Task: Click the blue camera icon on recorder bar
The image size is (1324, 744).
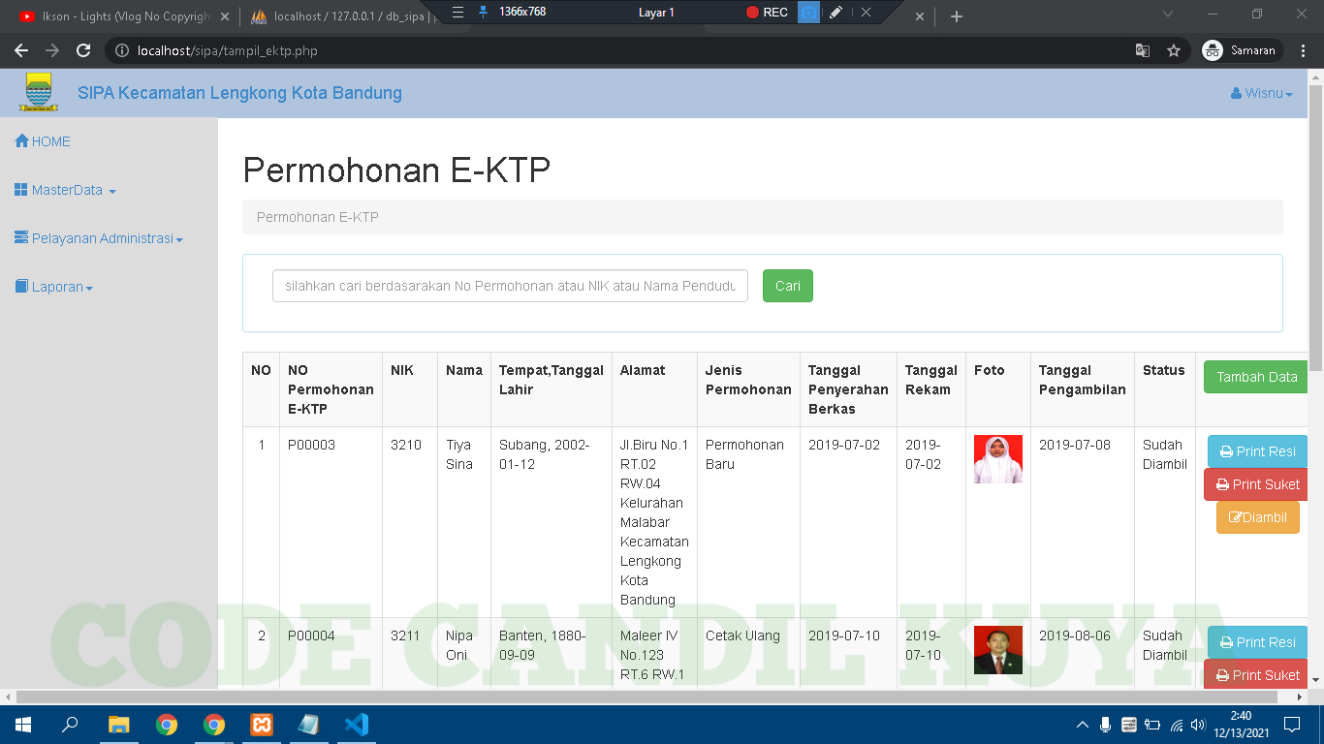Action: (x=808, y=13)
